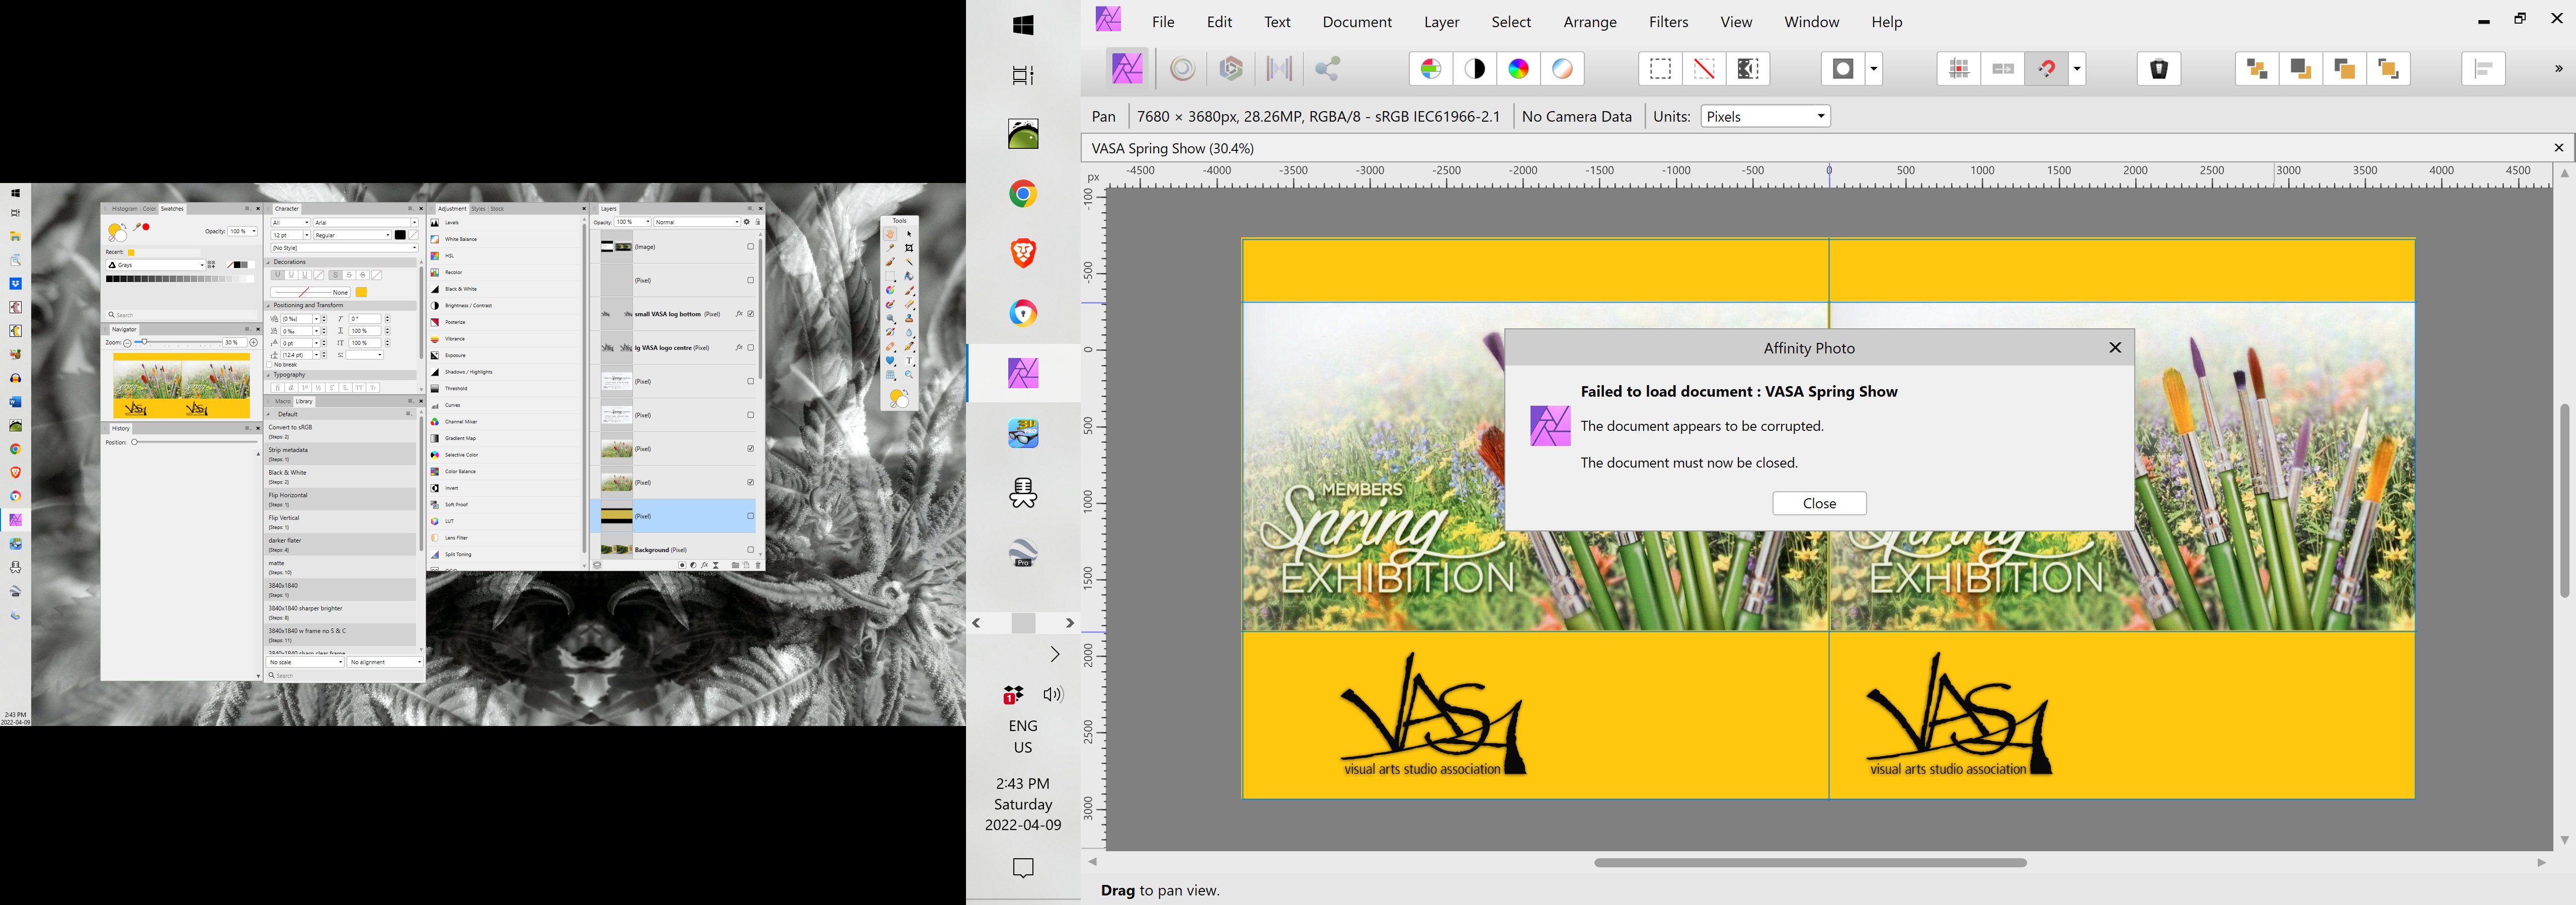
Task: Click the Invert Pixel Selection icon
Action: 1748,69
